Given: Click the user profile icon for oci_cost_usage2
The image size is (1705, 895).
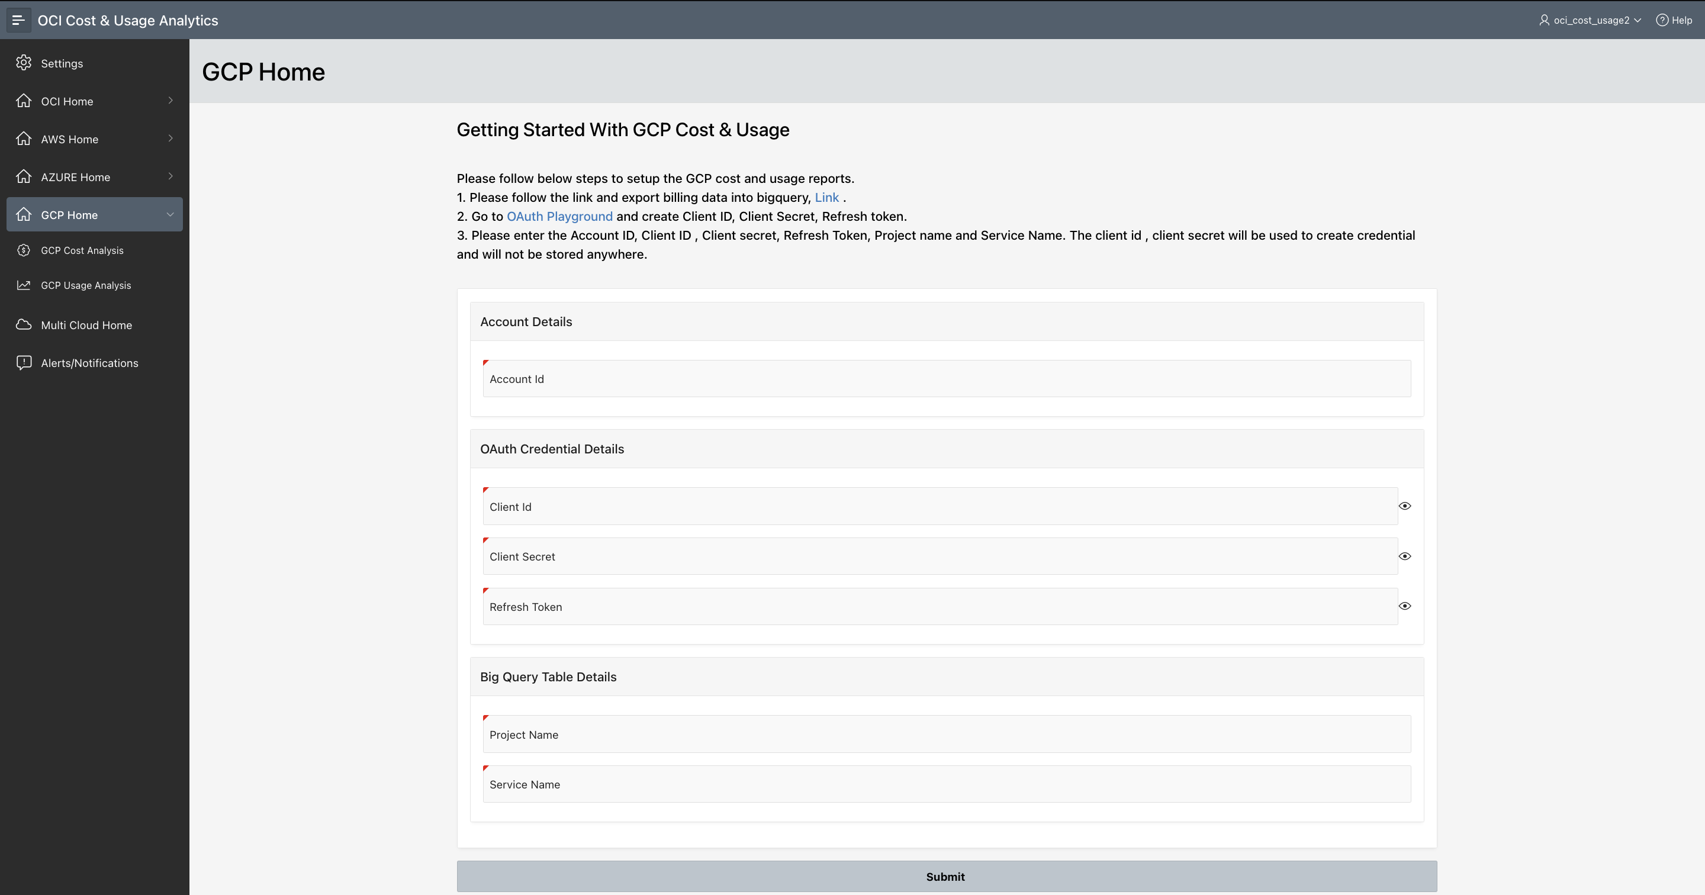Looking at the screenshot, I should point(1544,20).
